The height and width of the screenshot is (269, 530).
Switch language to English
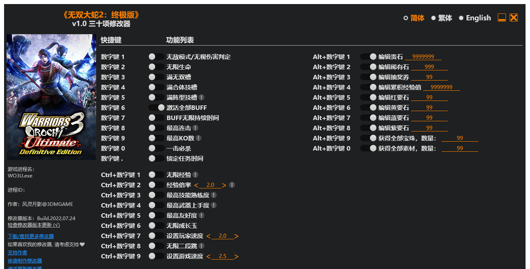[x=475, y=18]
